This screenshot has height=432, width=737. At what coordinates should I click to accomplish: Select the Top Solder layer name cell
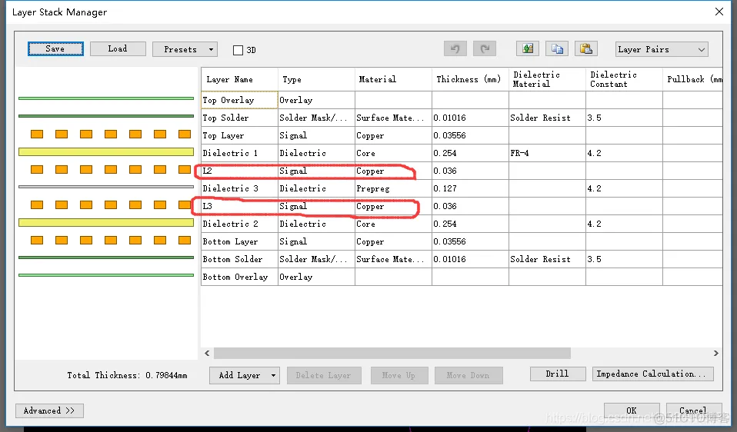240,118
